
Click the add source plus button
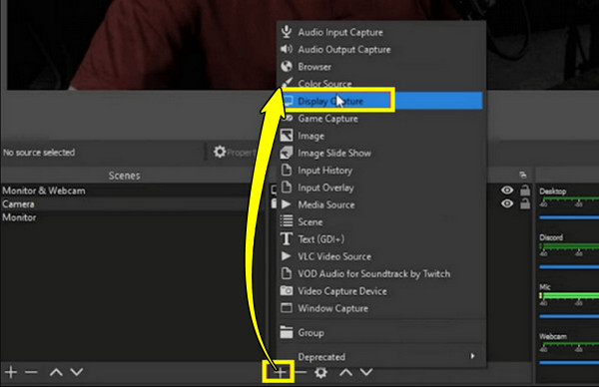point(279,372)
